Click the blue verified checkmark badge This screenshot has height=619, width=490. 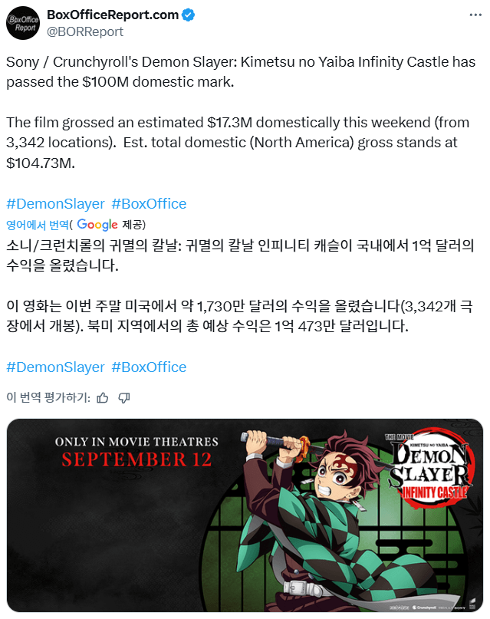[x=188, y=15]
